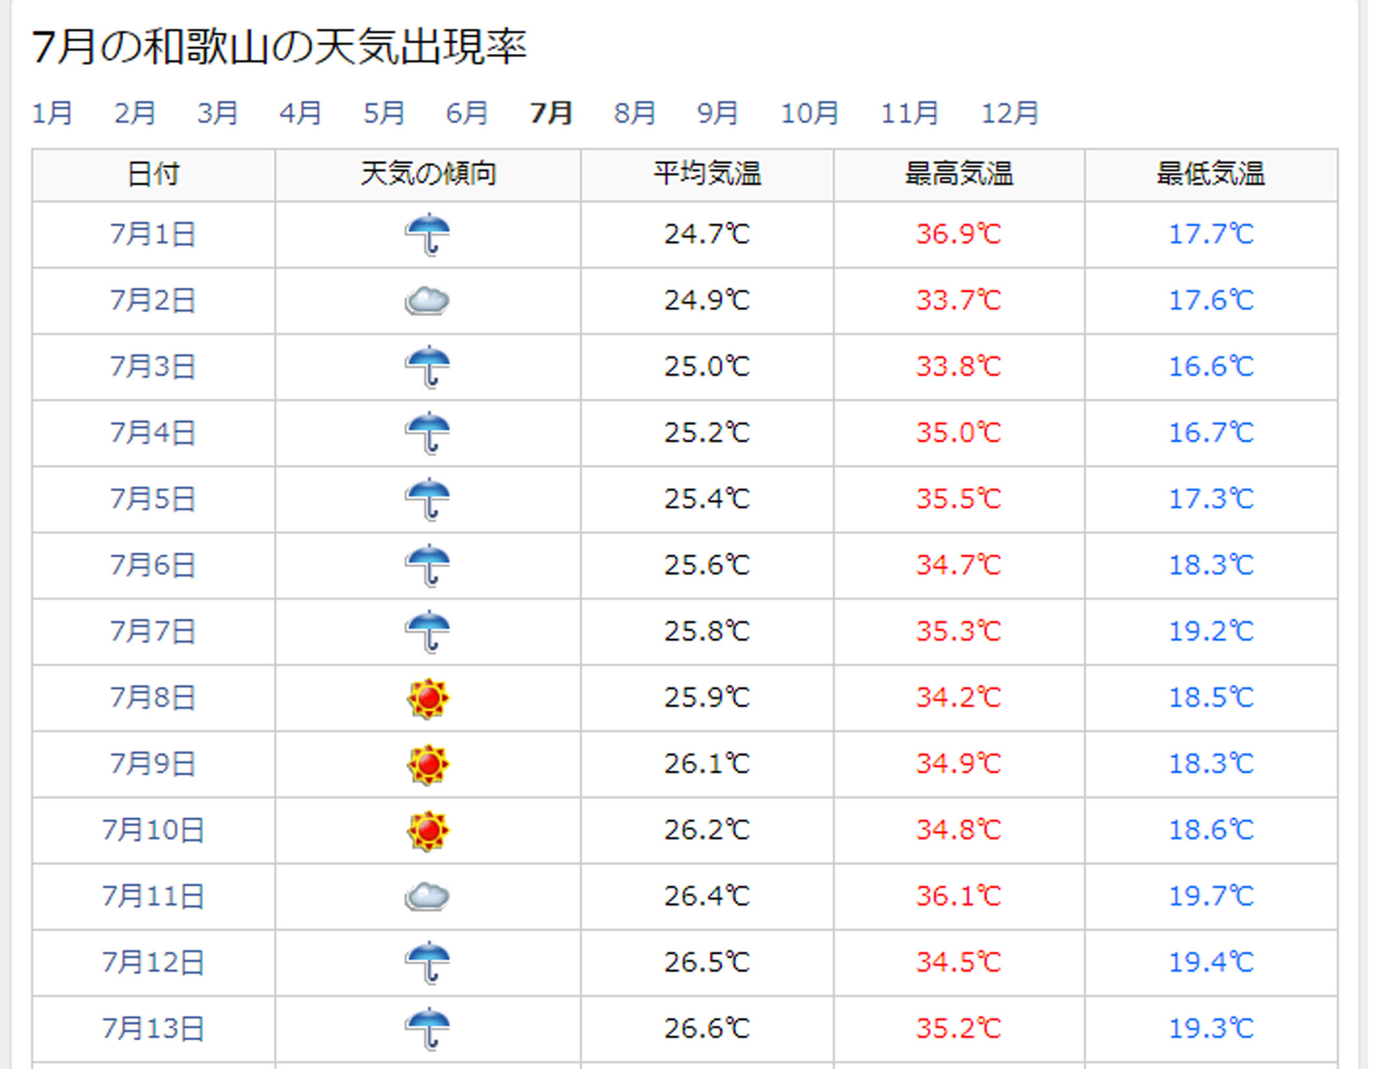Switch to the 3月 month tab
This screenshot has width=1387, height=1069.
pos(218,113)
